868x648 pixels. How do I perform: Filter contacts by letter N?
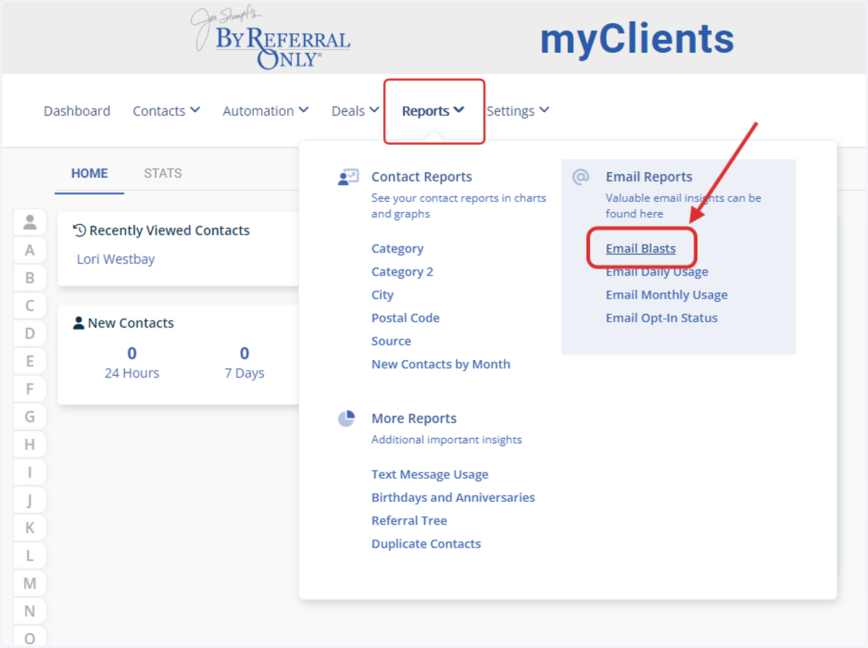coord(30,611)
